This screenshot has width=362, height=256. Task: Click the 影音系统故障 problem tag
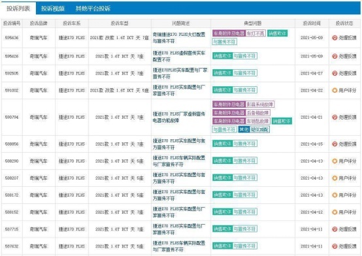260,104
